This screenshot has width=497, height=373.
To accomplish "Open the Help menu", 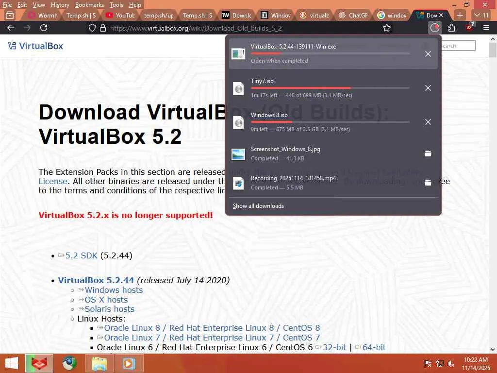I will 135,5.
